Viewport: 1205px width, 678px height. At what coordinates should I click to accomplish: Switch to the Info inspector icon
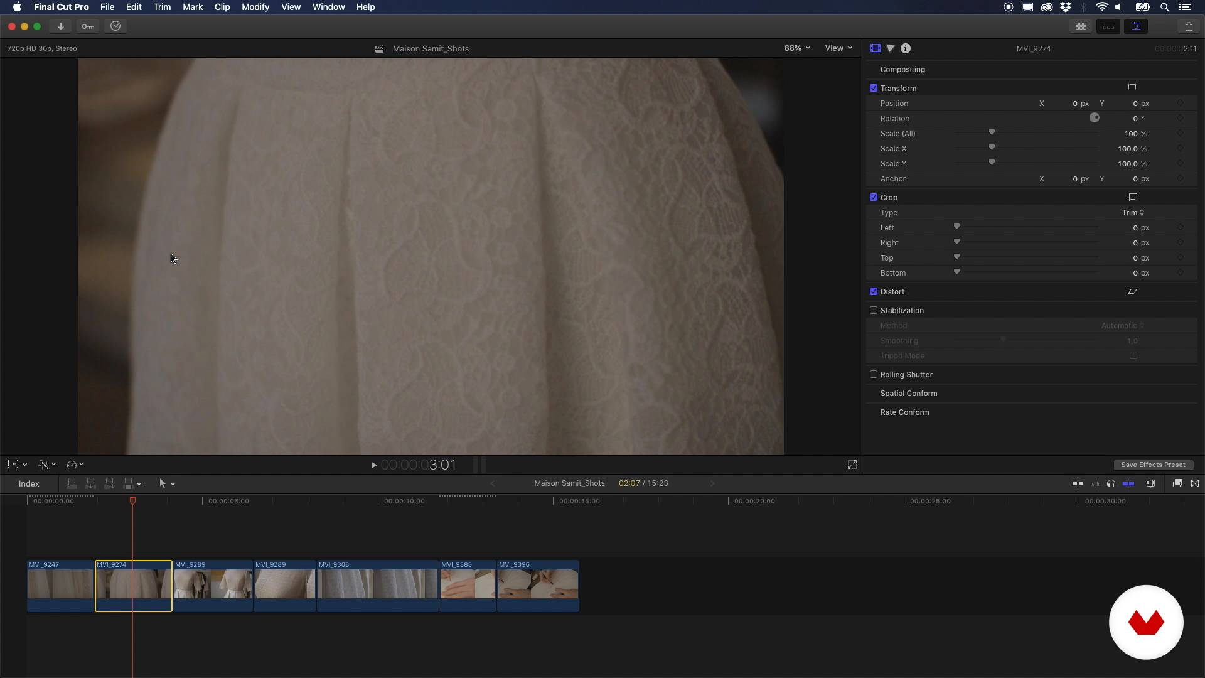(906, 48)
